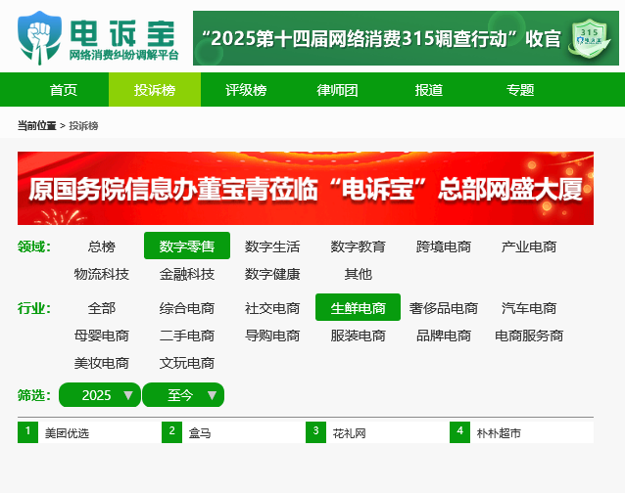This screenshot has height=493, width=625.
Task: Click the 当前位置 breadcrumb text
Action: pyautogui.click(x=36, y=126)
